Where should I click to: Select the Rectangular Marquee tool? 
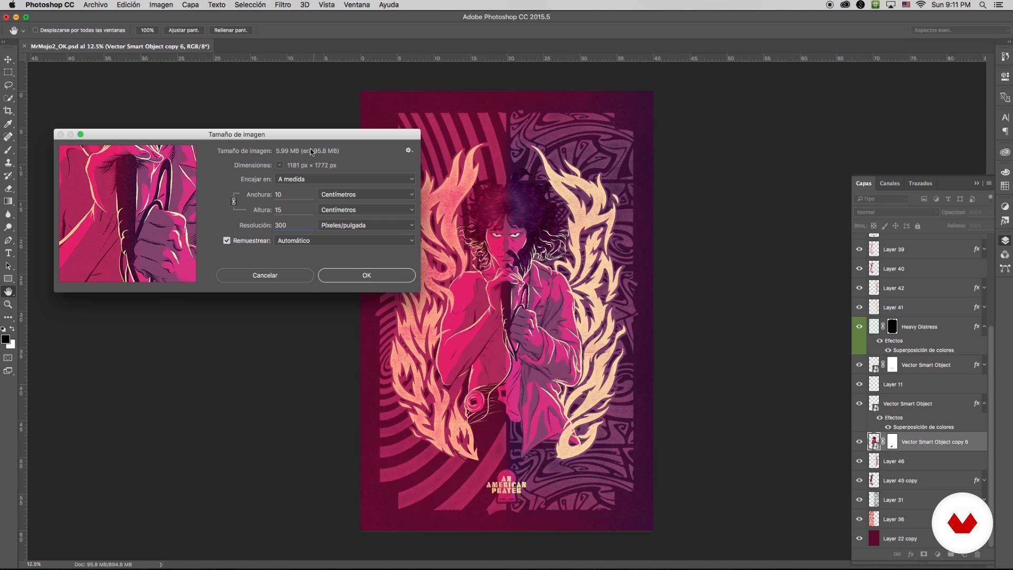coord(8,72)
